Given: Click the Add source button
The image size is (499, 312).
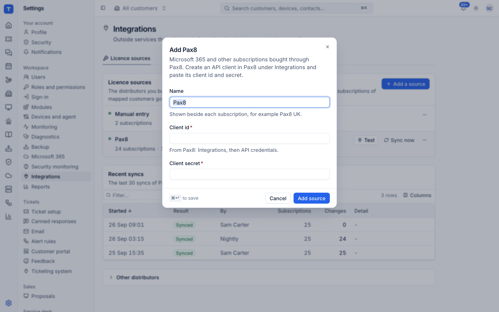Looking at the screenshot, I should tap(311, 198).
